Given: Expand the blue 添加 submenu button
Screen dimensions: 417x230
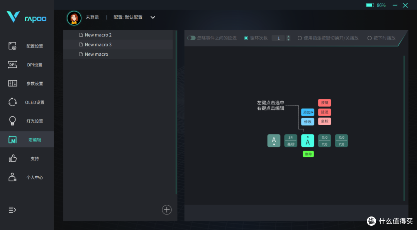Looking at the screenshot, I should click(308, 112).
